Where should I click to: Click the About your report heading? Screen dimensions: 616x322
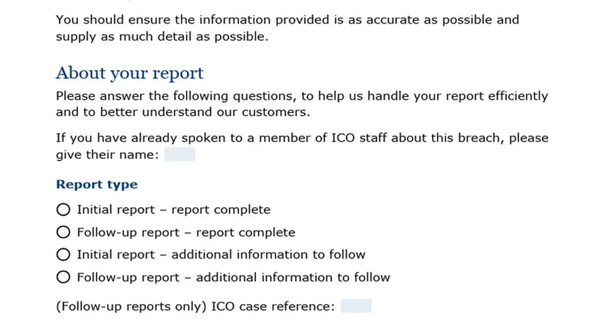coord(129,73)
